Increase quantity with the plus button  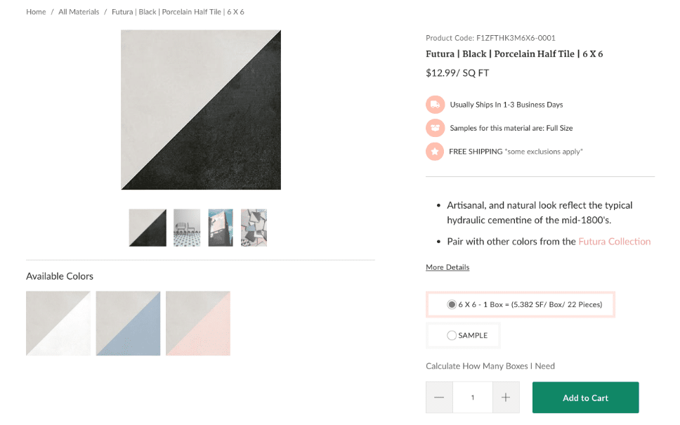(506, 398)
